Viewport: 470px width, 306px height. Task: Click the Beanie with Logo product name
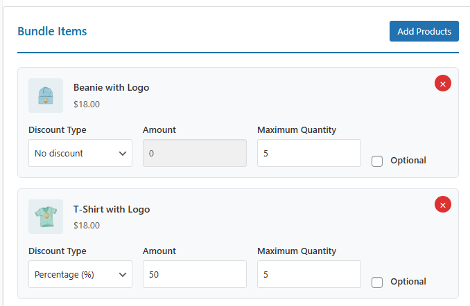coord(111,87)
